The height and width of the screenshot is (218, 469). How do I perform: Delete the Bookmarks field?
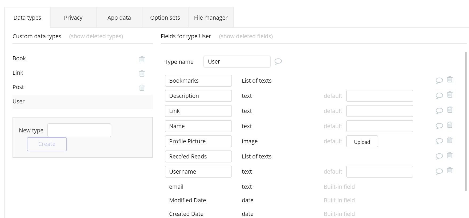(x=450, y=79)
